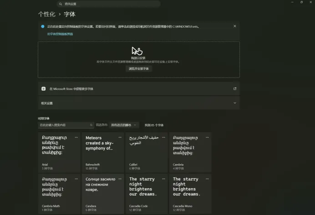Open the Cascadia Code font card
This screenshot has width=315, height=215.
tap(147, 194)
